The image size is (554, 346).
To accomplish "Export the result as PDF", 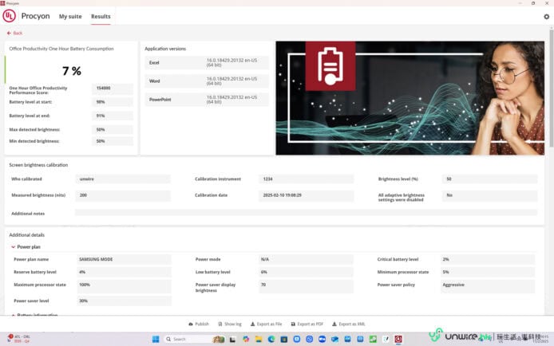I will [x=307, y=324].
